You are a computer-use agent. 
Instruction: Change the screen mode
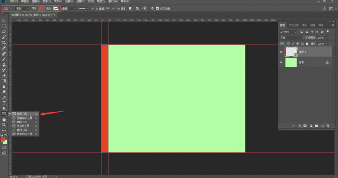[x=4, y=153]
